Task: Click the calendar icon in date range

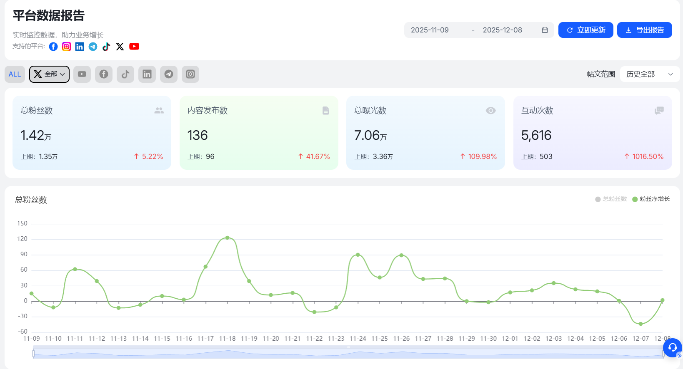Action: pos(545,30)
